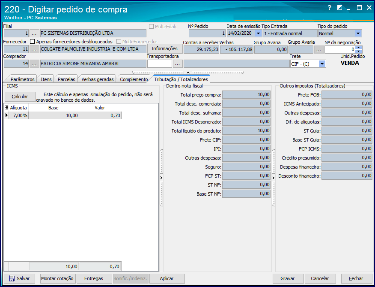Increase Nº da negociação with up stepper
Viewport: 375px width, 287px height.
[x=358, y=48]
